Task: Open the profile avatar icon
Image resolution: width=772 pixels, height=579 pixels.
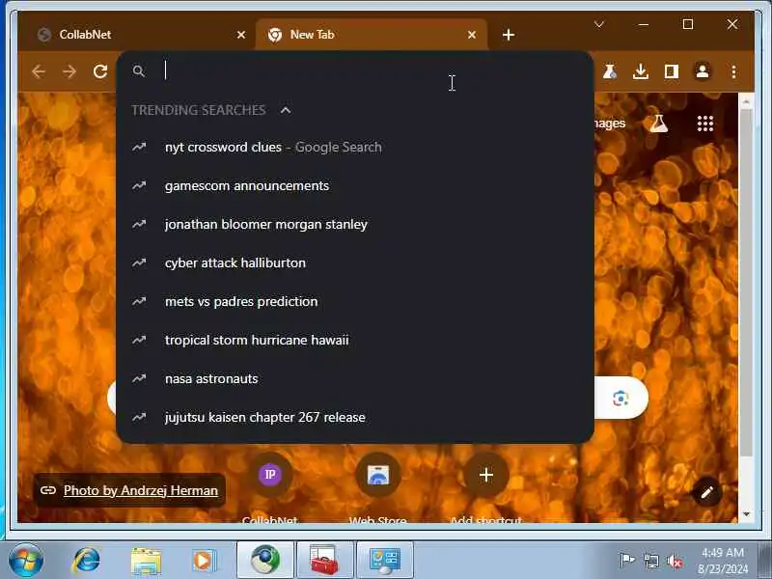Action: [703, 71]
